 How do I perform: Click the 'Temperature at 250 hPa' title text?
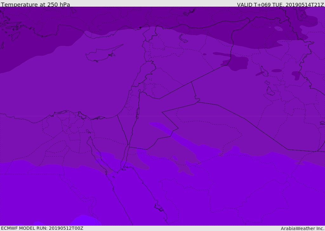tap(36, 4)
